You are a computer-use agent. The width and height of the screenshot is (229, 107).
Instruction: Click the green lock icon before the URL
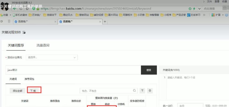[x=38, y=9]
